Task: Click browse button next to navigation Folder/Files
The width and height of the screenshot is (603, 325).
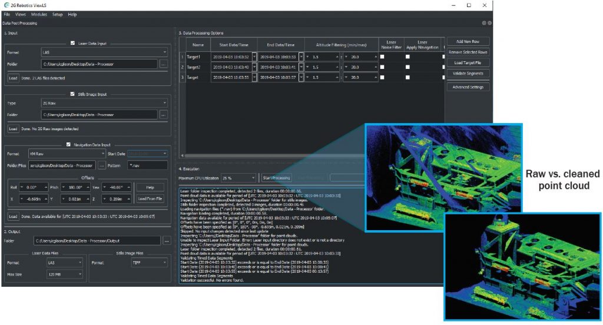Action: 101,165
